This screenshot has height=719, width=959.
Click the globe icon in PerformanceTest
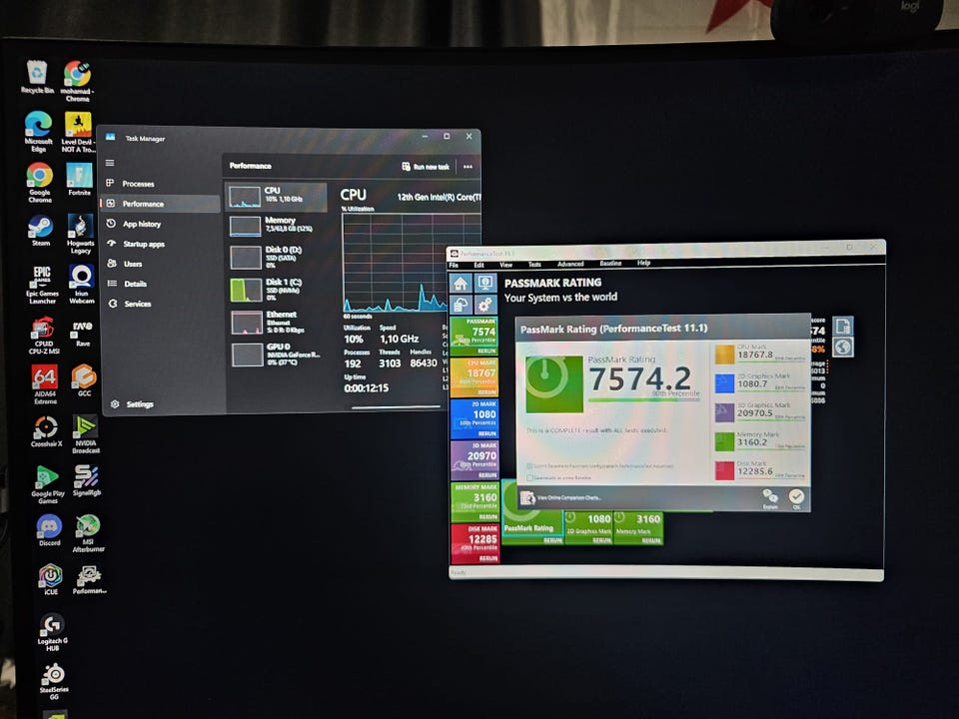tap(843, 348)
